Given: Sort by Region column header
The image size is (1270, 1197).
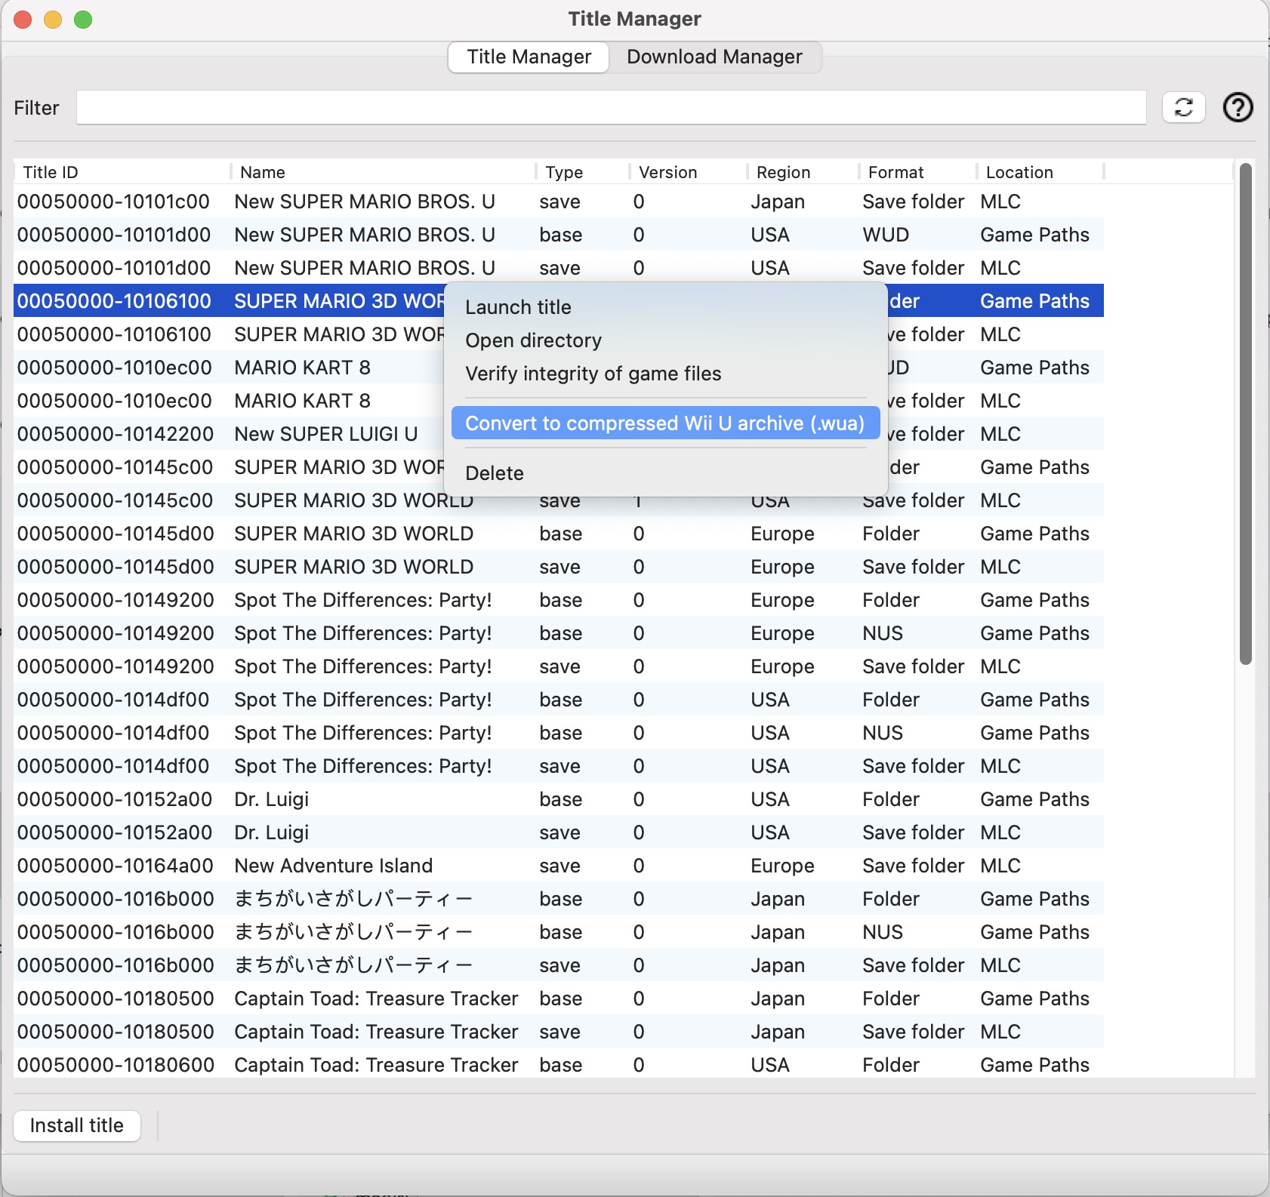Looking at the screenshot, I should point(803,172).
